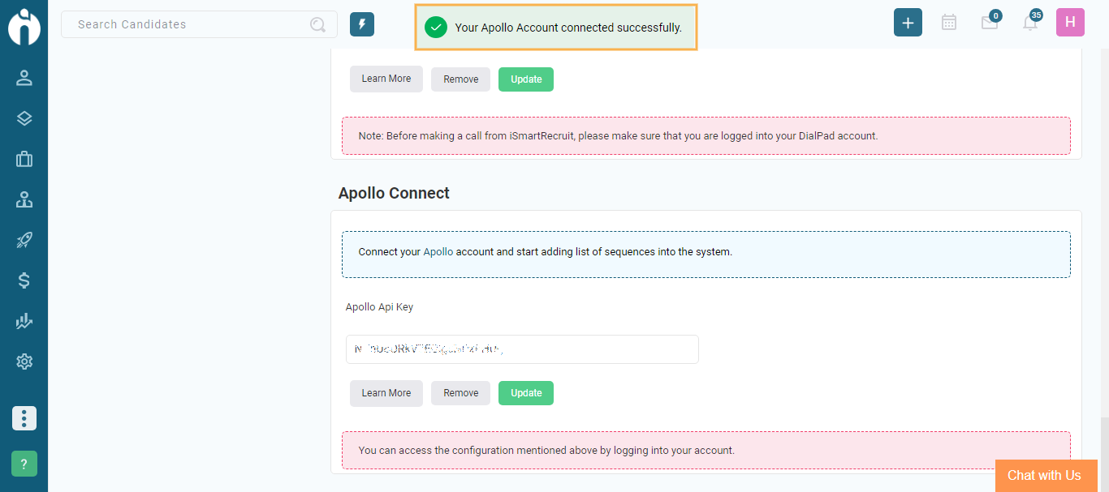Click the green question mark help icon
1109x492 pixels.
24,464
